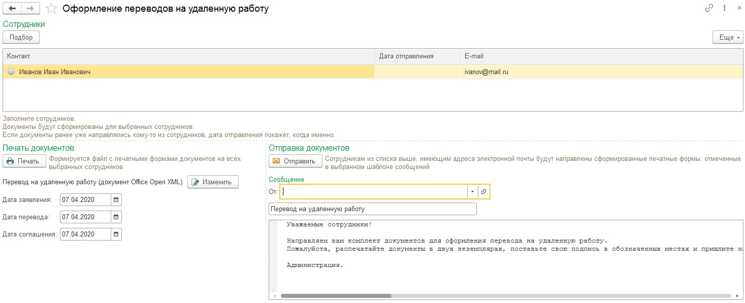Click the Дата заявления date field
This screenshot has height=303, width=745.
(x=85, y=200)
